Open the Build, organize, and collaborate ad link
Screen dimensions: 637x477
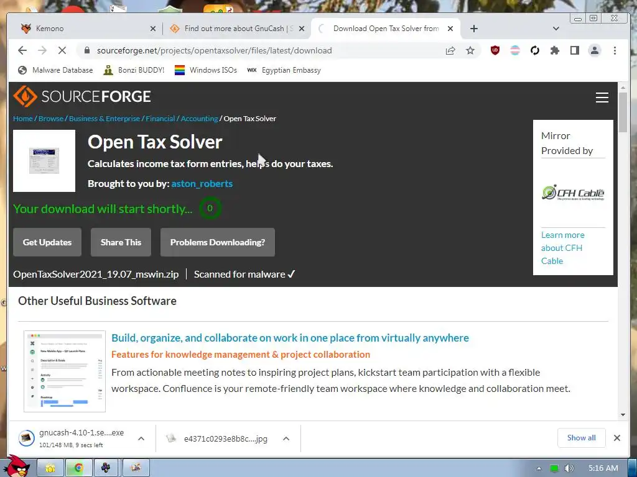pyautogui.click(x=290, y=338)
